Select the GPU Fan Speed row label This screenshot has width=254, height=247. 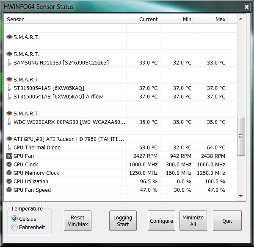[x=32, y=190]
